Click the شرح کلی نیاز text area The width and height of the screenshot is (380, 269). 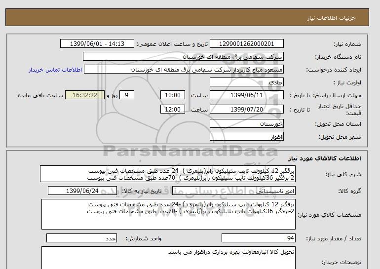click(x=169, y=174)
